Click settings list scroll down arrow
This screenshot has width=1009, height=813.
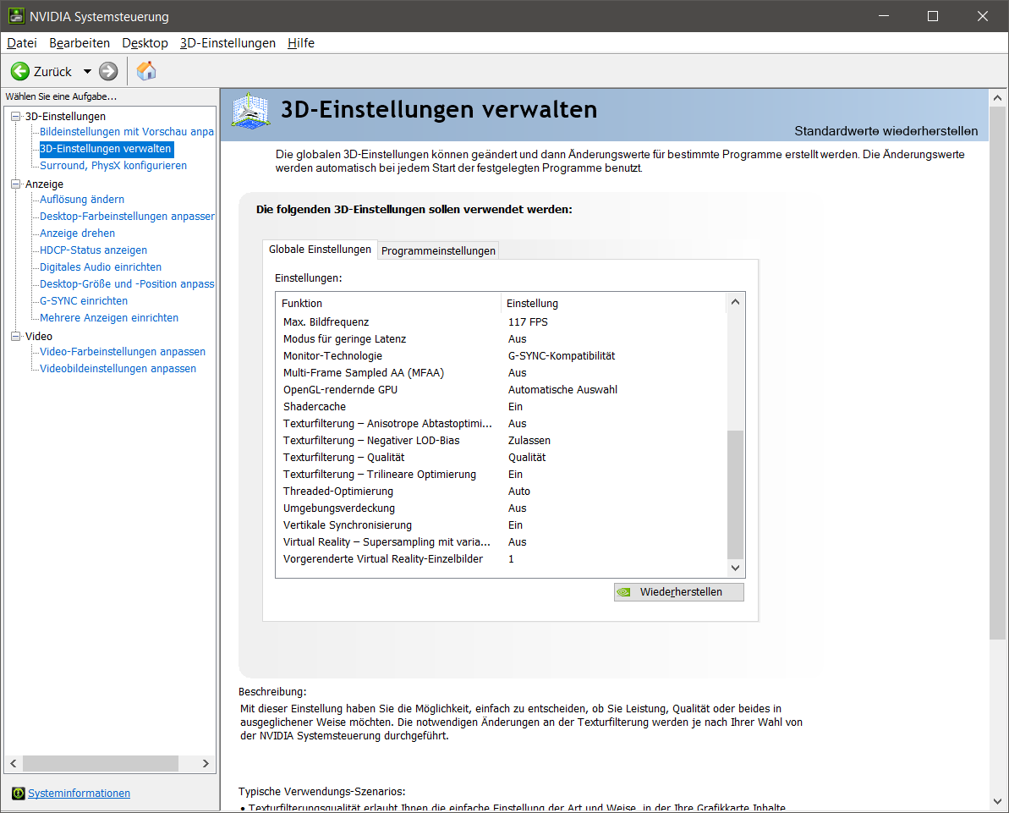click(x=735, y=568)
